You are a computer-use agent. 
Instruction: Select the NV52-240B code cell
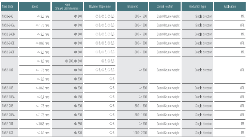(10, 34)
